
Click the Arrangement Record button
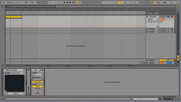pos(70,3)
